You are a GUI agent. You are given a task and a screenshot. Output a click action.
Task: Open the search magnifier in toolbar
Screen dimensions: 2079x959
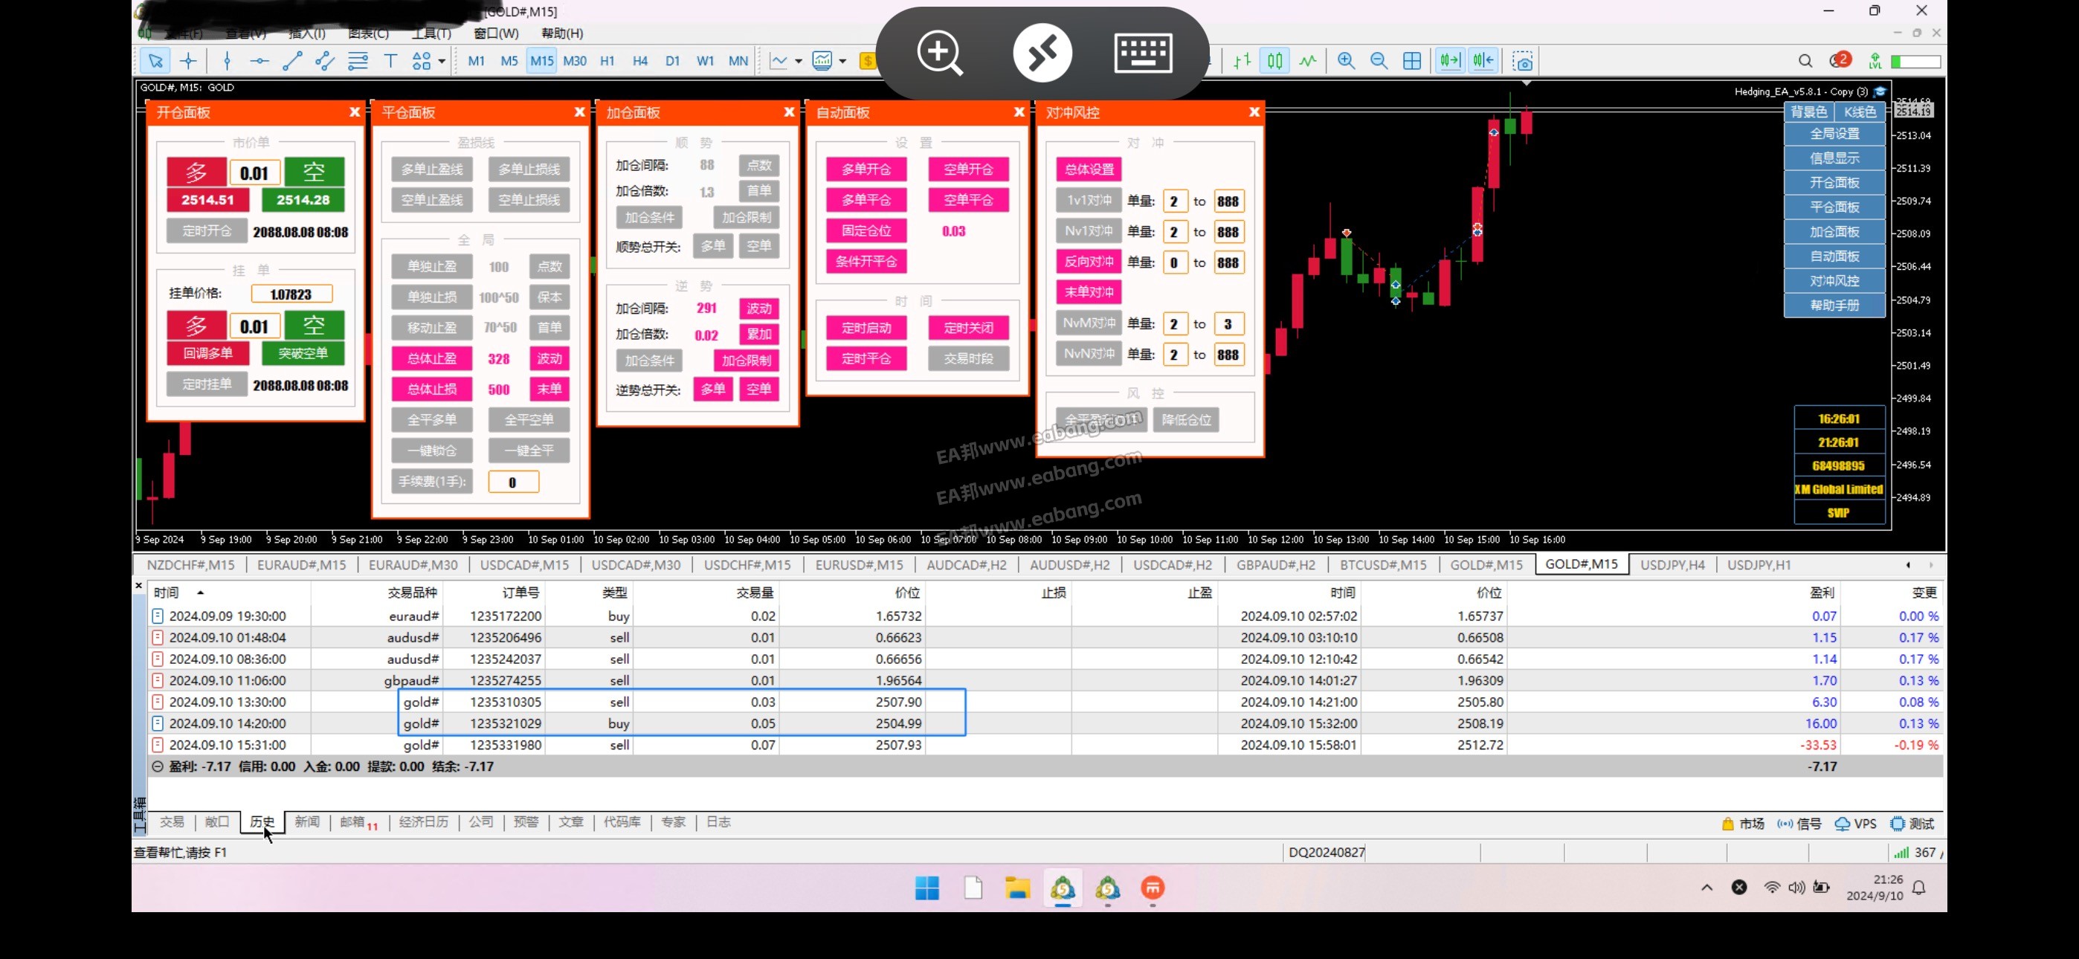point(1805,60)
